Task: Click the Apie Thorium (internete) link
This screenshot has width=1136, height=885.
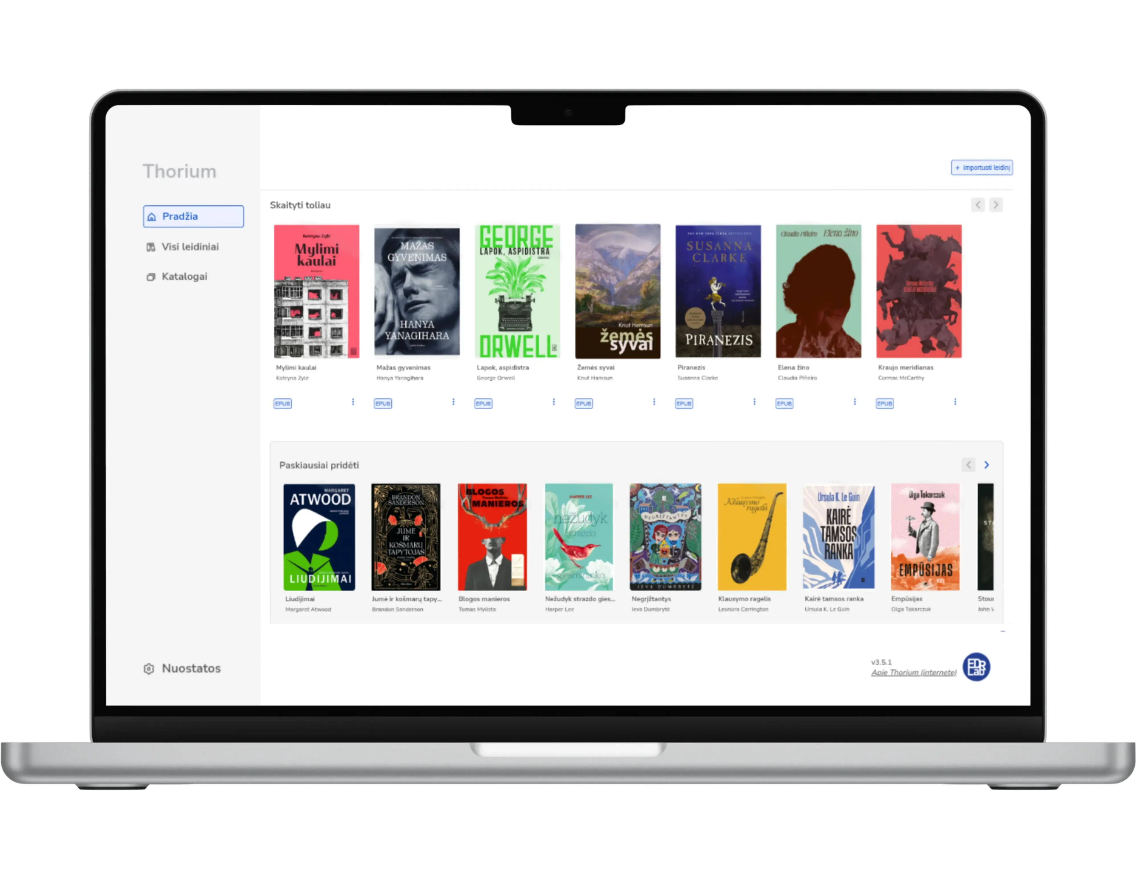Action: pyautogui.click(x=914, y=673)
